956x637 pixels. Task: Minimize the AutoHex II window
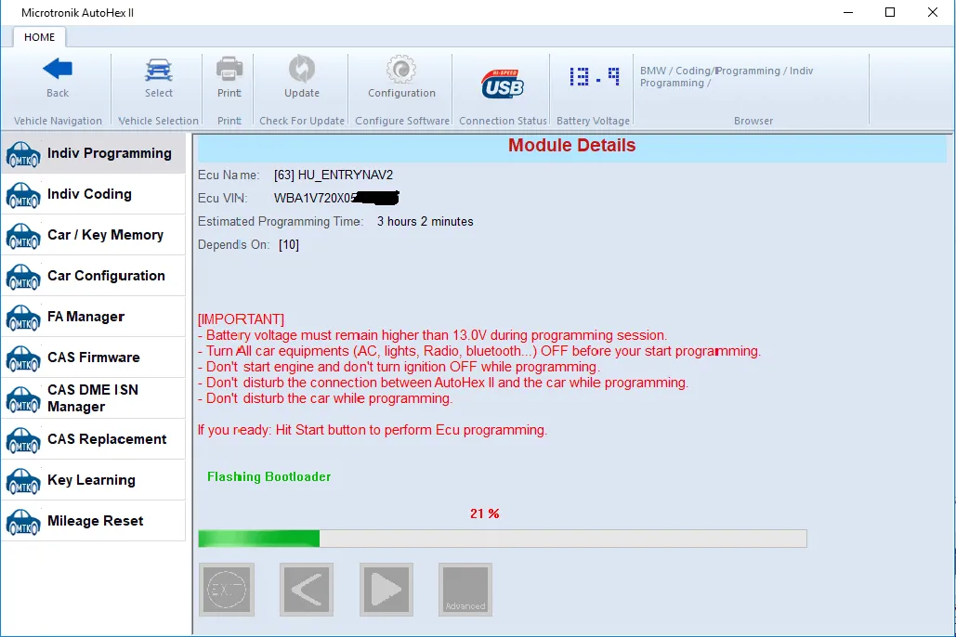coord(848,12)
